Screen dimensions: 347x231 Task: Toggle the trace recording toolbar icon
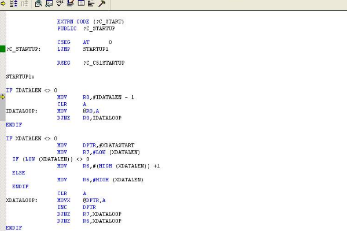coord(13,3)
